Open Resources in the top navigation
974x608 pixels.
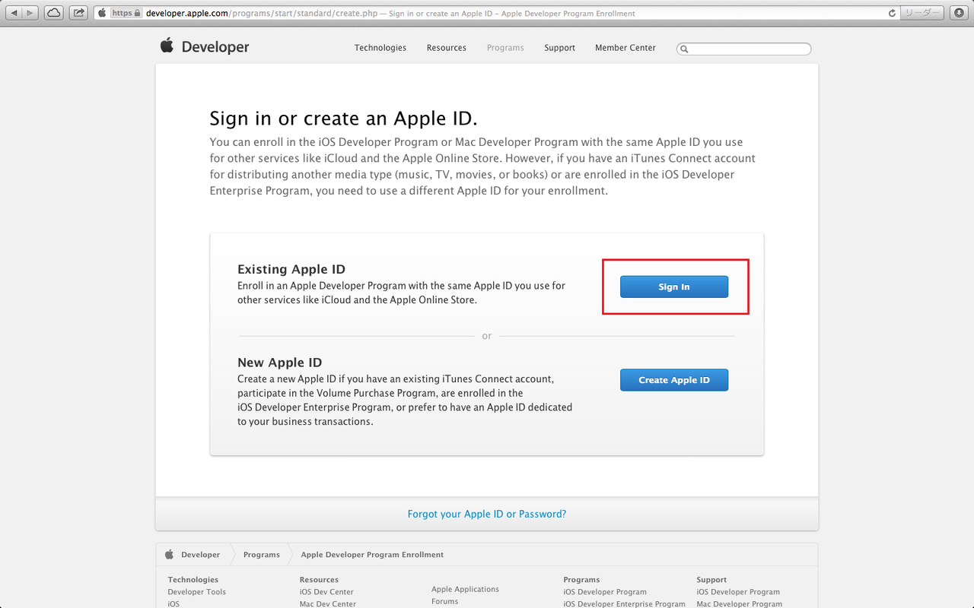click(447, 48)
